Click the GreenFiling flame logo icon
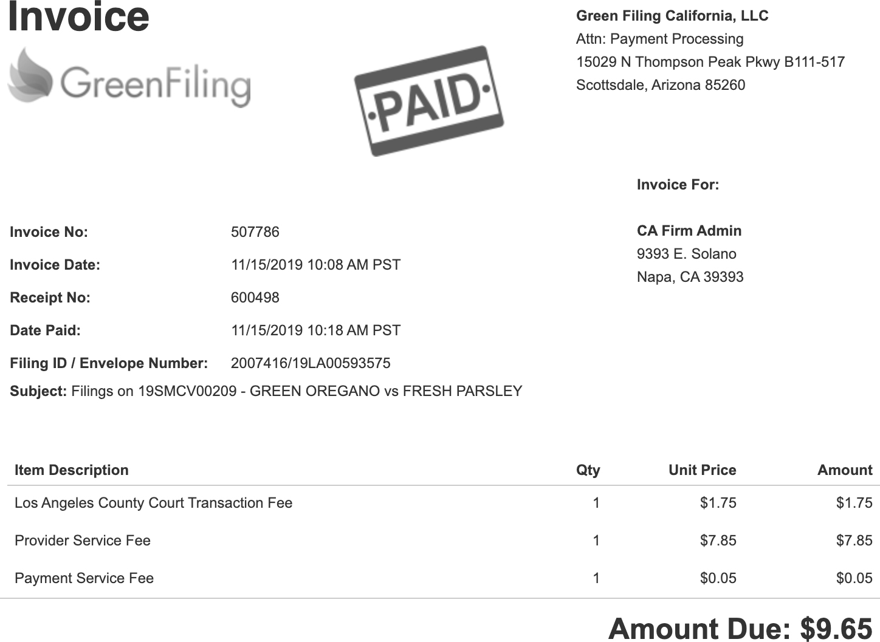Viewport: 880px width, 642px height. tap(30, 76)
